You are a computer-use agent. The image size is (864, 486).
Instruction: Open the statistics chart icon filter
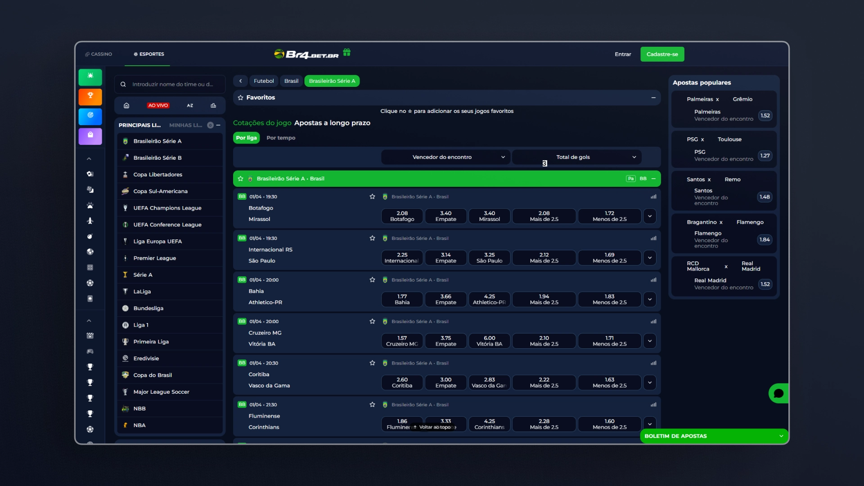click(x=213, y=105)
